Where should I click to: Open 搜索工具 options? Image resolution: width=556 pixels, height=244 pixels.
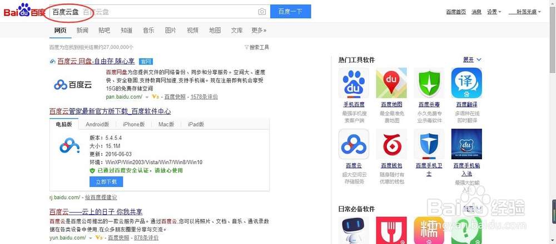click(257, 47)
